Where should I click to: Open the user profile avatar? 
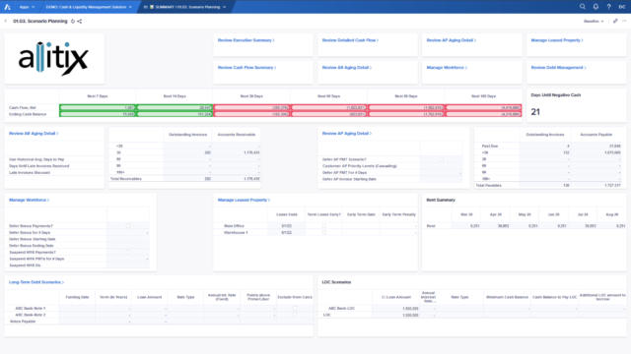click(622, 7)
